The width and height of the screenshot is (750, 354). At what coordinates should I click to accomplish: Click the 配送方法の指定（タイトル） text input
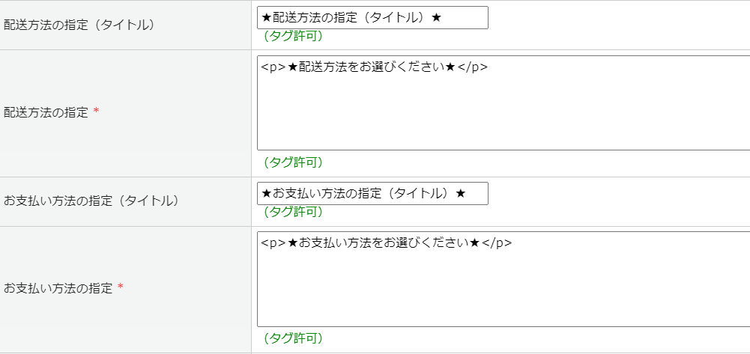coord(372,18)
